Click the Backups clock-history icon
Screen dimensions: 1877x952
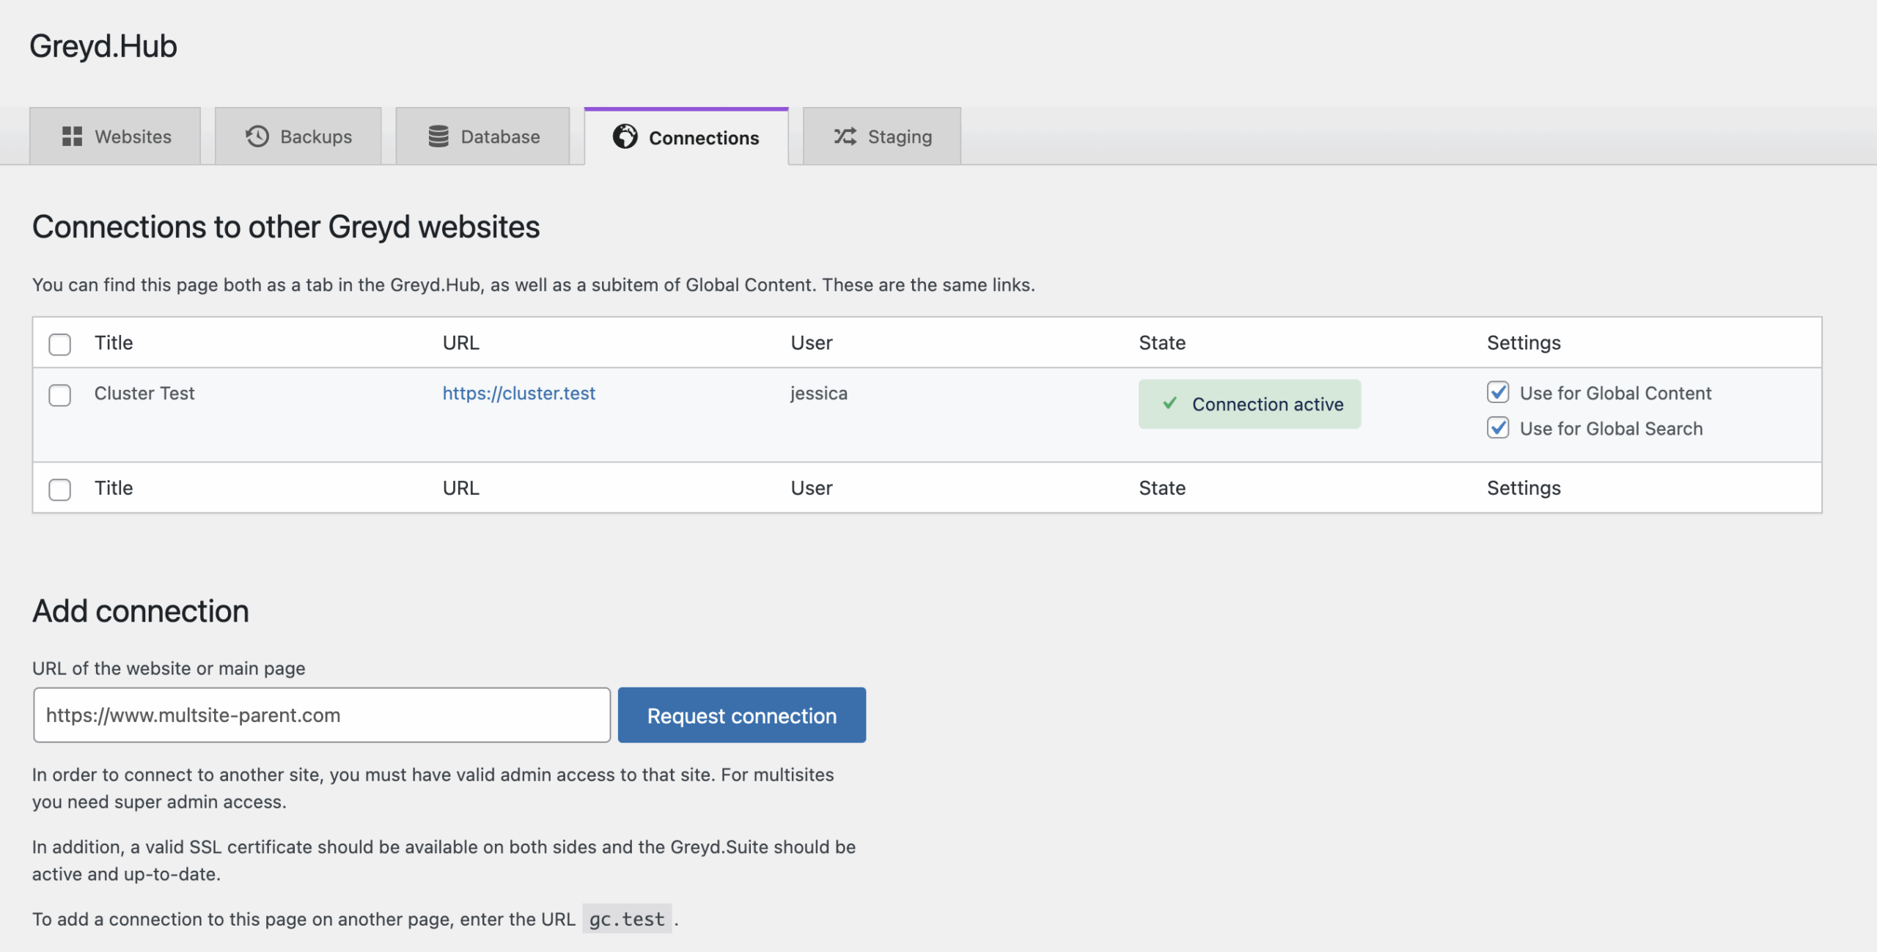pyautogui.click(x=257, y=136)
